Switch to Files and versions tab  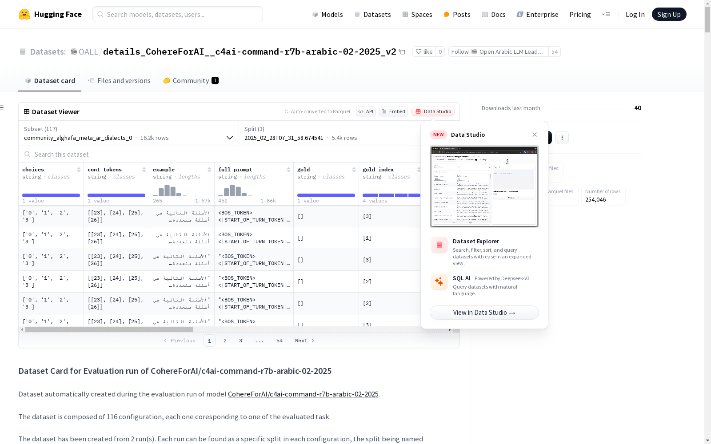pyautogui.click(x=119, y=80)
